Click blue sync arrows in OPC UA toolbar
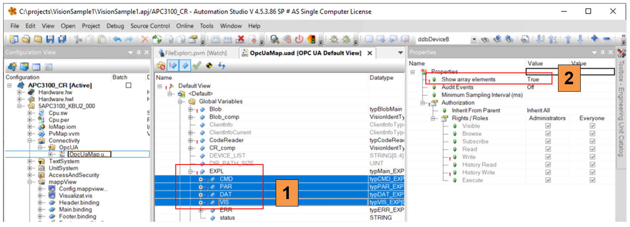The image size is (630, 227). coord(222,65)
